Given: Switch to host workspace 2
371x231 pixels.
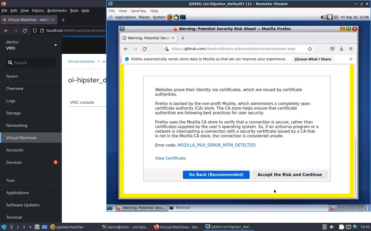Looking at the screenshot, I should point(18,227).
